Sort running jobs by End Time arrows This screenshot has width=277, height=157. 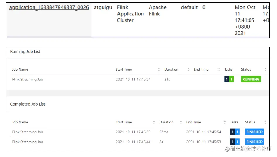pyautogui.click(x=219, y=70)
